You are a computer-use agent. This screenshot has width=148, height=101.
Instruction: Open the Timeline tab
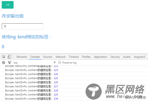click(74, 57)
